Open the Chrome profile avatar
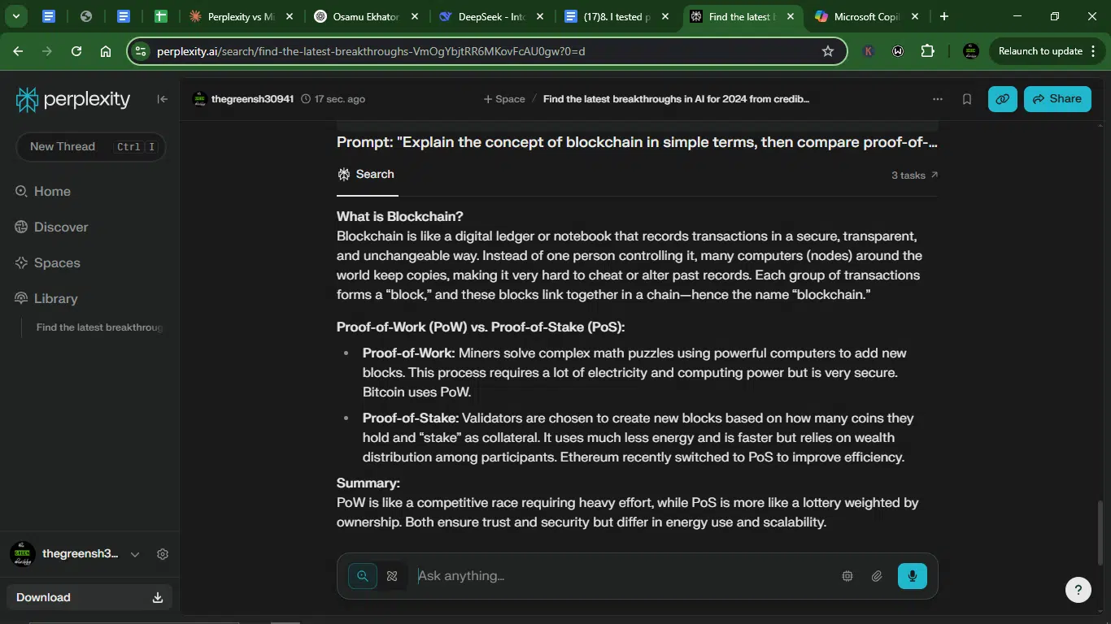 tap(971, 51)
